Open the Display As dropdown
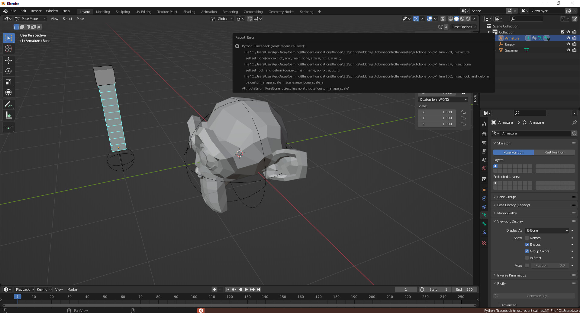This screenshot has width=580, height=313. pos(546,230)
